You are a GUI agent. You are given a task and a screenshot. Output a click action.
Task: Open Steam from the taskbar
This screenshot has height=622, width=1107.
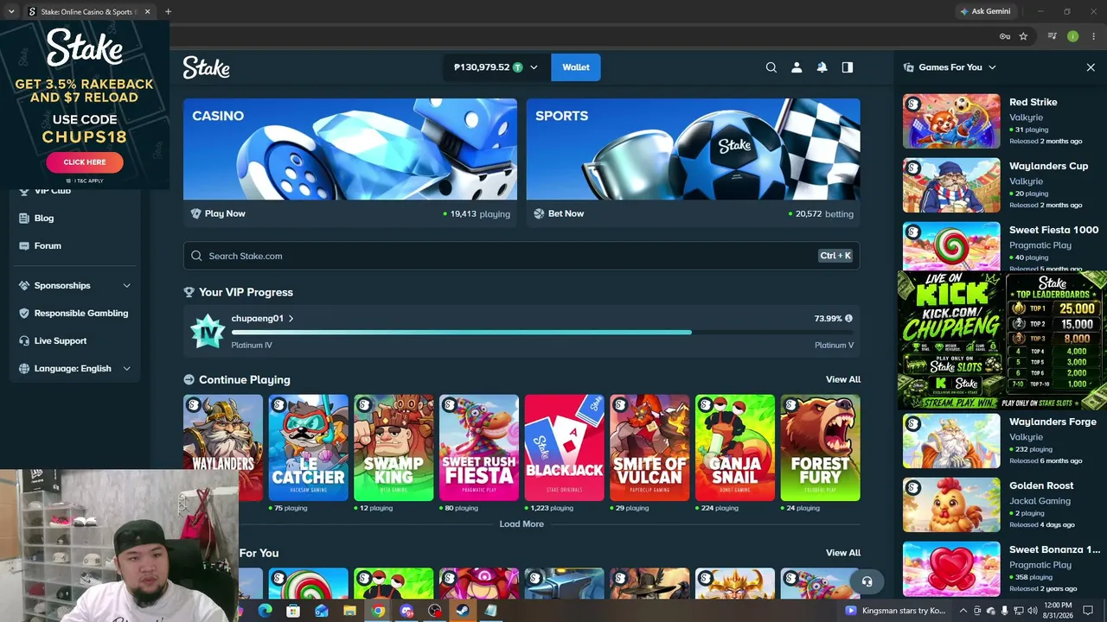coord(463,611)
